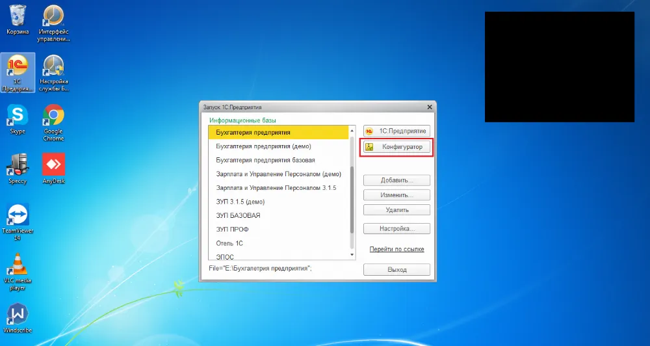650x346 pixels.
Task: Select Бухгалтерия предприятия базовая base
Action: pyautogui.click(x=279, y=160)
